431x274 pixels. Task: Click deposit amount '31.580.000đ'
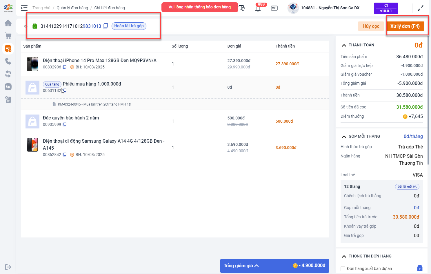point(410,107)
